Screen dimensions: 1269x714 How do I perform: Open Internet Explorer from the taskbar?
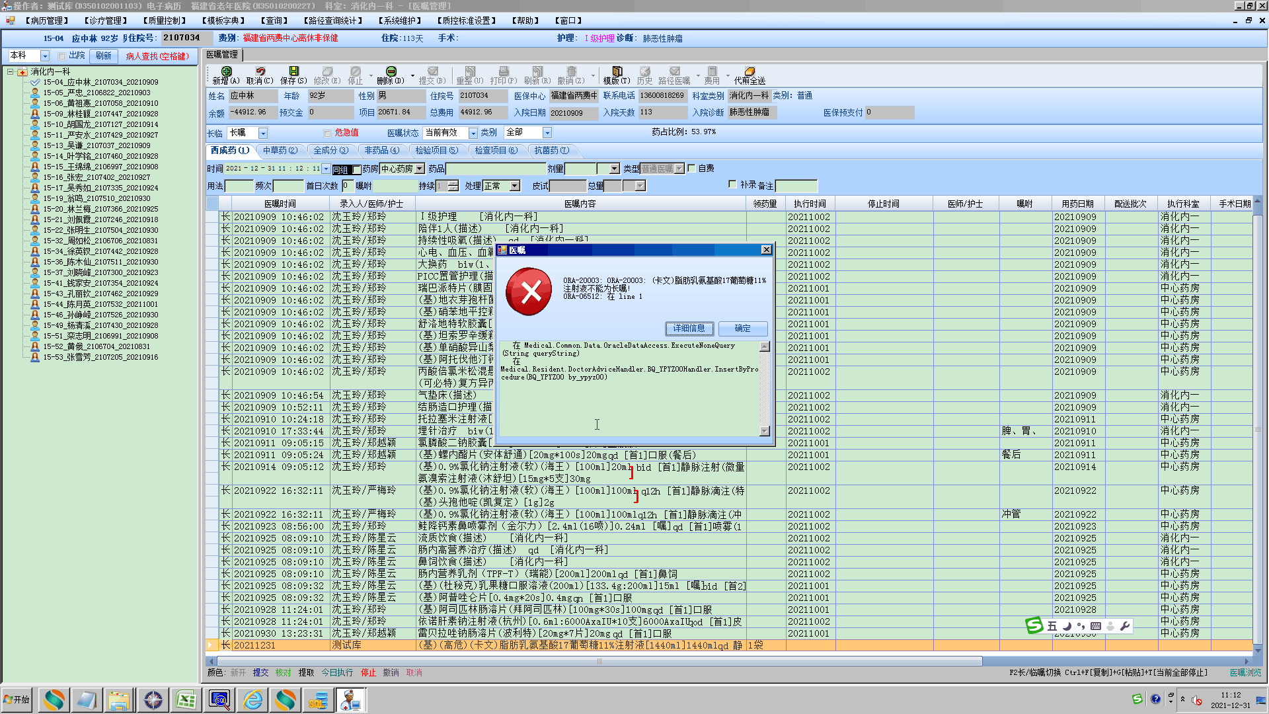pyautogui.click(x=252, y=699)
